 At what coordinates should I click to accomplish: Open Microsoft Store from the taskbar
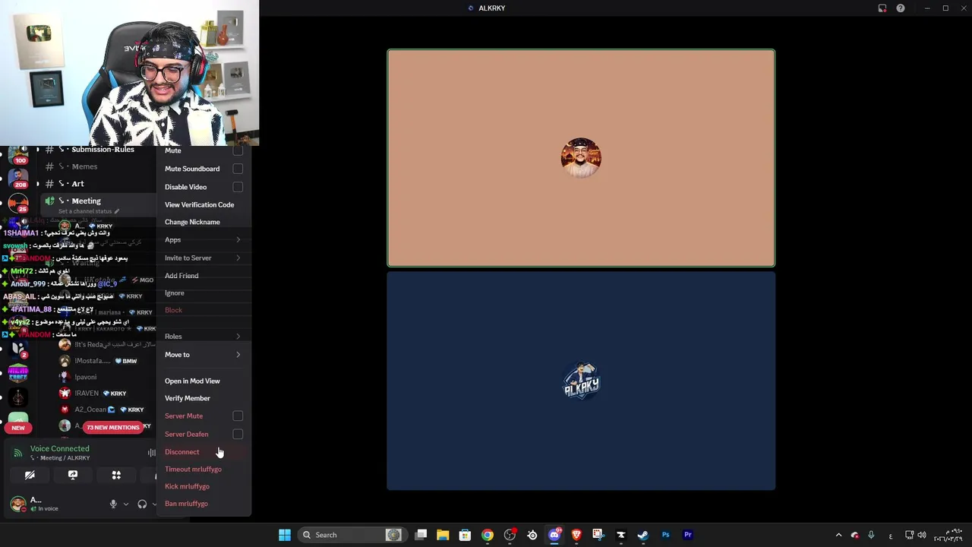(465, 535)
